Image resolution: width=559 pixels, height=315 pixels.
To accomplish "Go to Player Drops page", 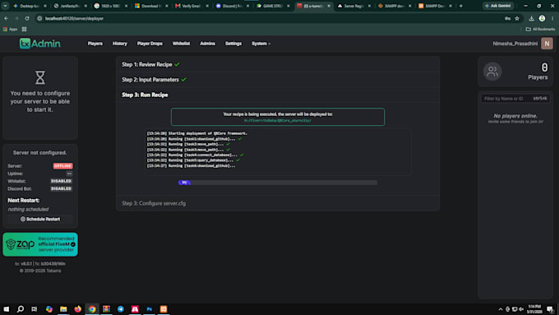I will (x=150, y=44).
